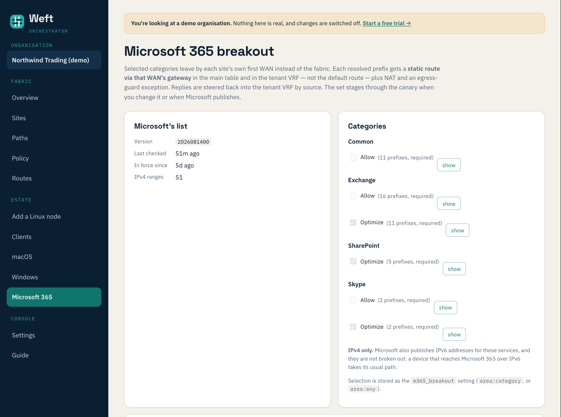Viewport: 561px width, 417px height.
Task: Go to Clients page
Action: [x=54, y=237]
